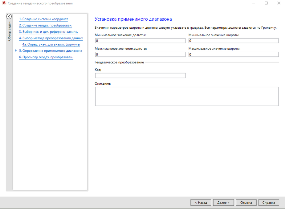Open substep 4a Опред. знач. для аналит. формулы

[51, 44]
